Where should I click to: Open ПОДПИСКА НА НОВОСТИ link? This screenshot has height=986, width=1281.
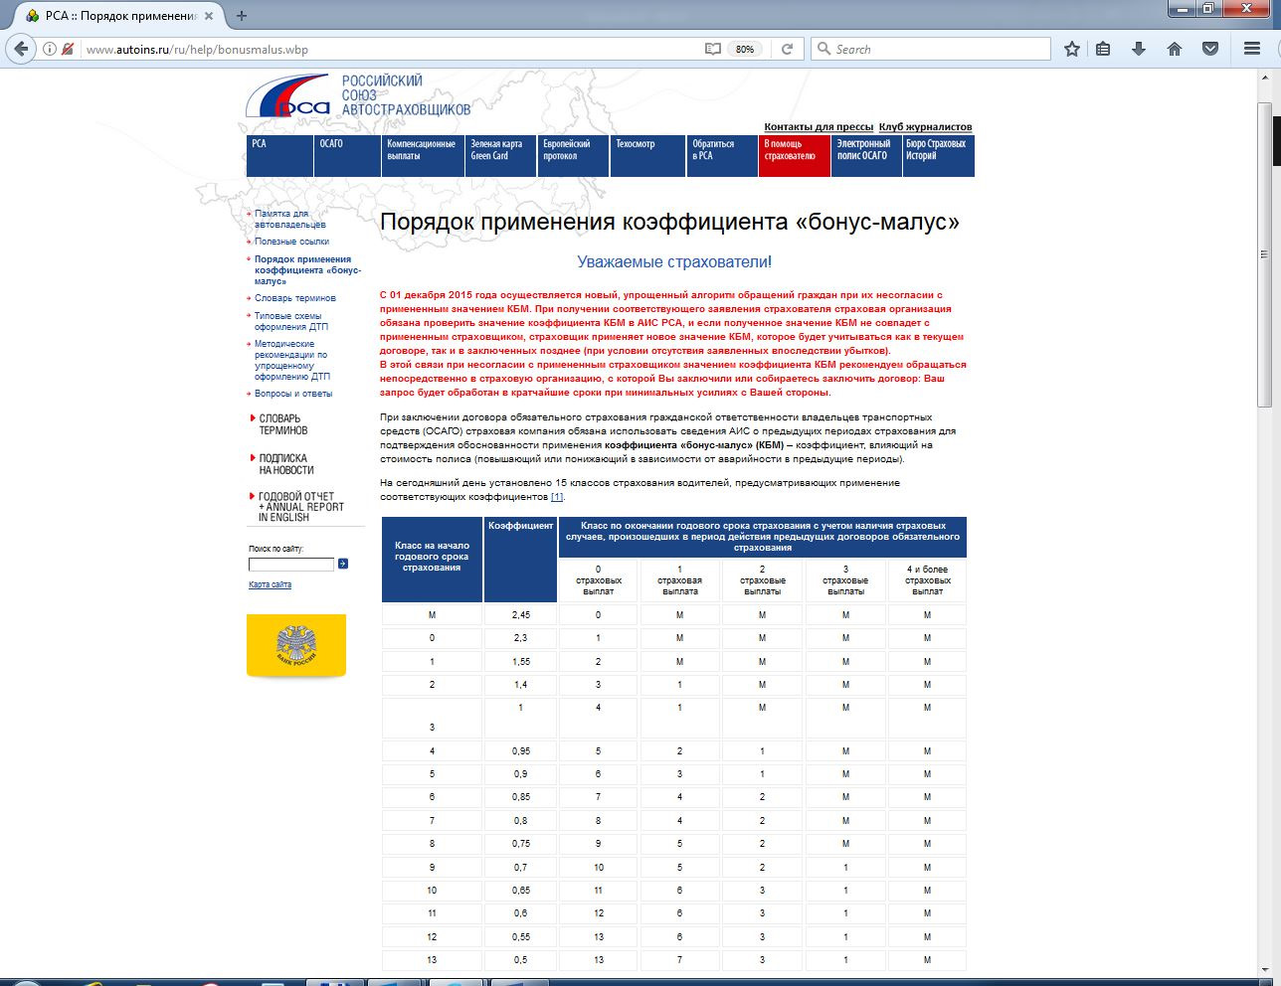tap(286, 464)
